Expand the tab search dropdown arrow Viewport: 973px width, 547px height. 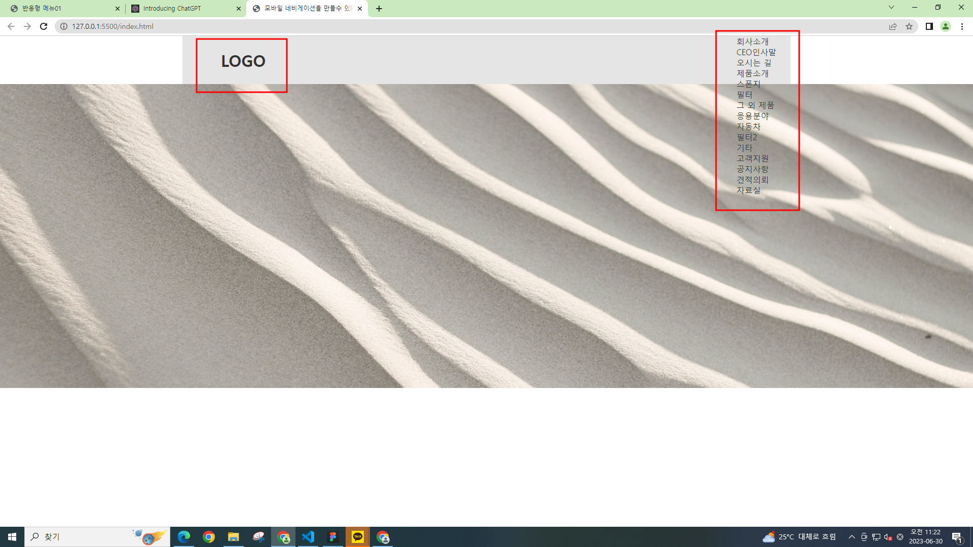click(891, 7)
